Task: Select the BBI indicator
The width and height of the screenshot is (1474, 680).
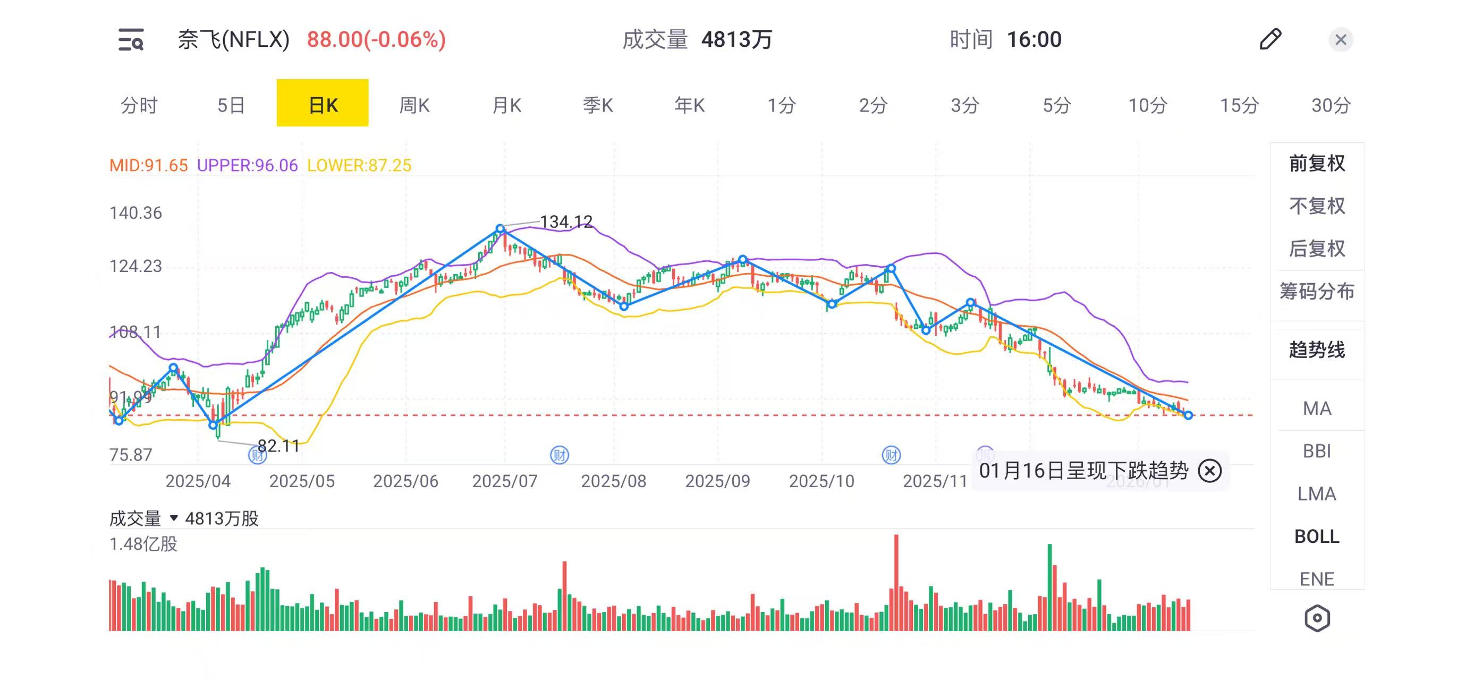Action: (x=1317, y=451)
